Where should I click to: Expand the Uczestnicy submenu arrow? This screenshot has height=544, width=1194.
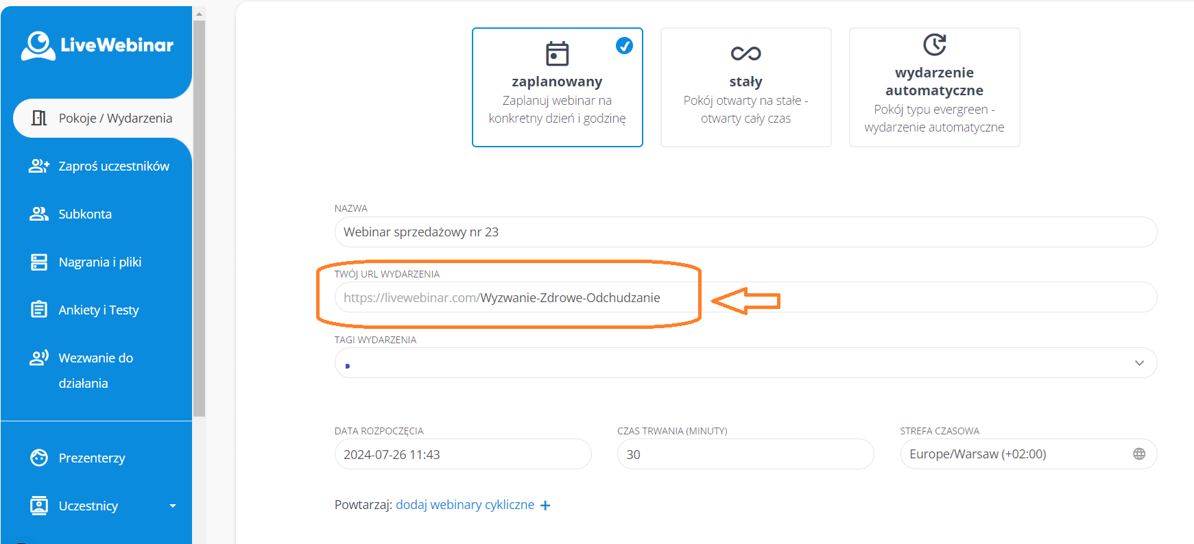(173, 506)
